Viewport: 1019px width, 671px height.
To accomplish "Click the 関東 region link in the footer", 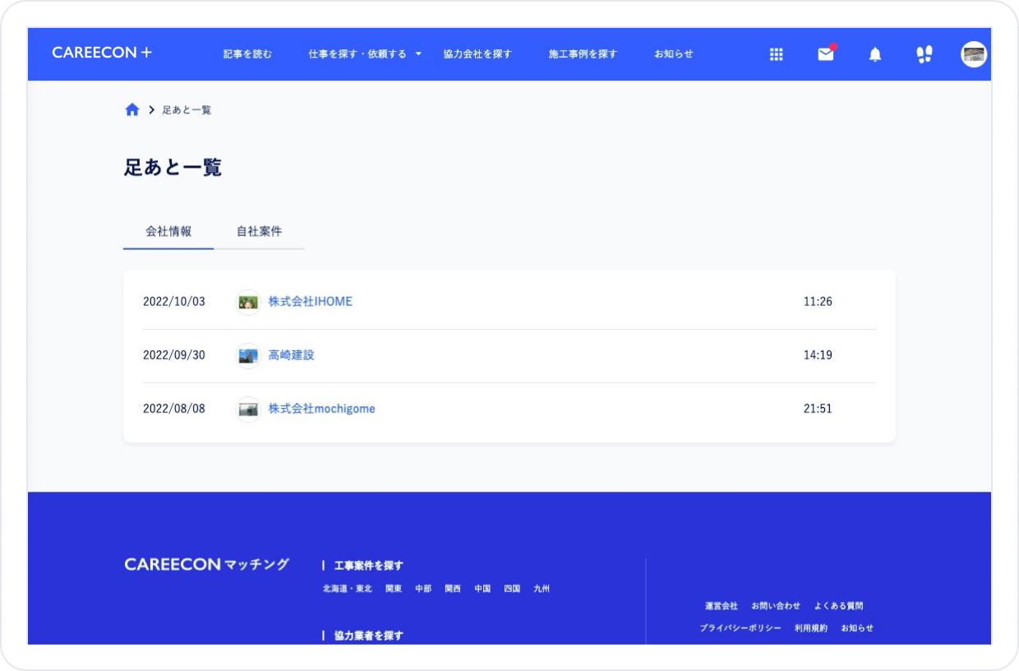I will (x=393, y=589).
